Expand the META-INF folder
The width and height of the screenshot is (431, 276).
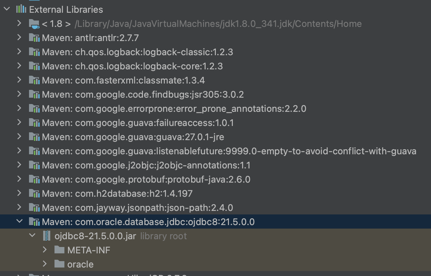click(45, 250)
